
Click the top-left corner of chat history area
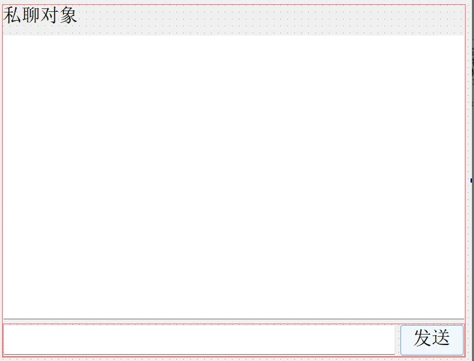click(x=6, y=37)
